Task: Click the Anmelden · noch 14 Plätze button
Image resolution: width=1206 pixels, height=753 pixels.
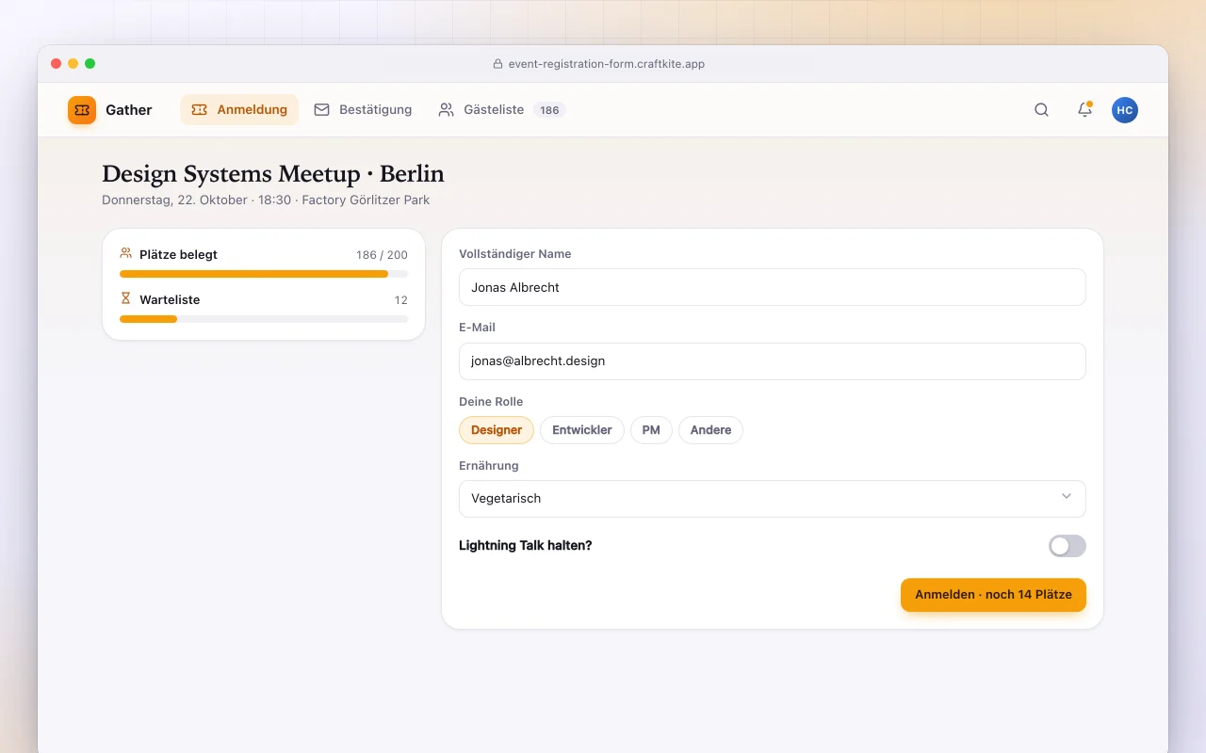Action: (x=993, y=595)
